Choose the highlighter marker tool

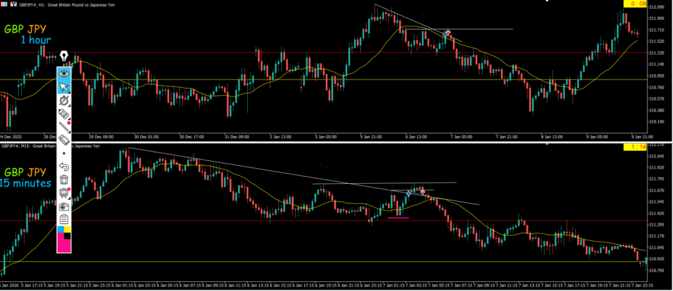64,114
